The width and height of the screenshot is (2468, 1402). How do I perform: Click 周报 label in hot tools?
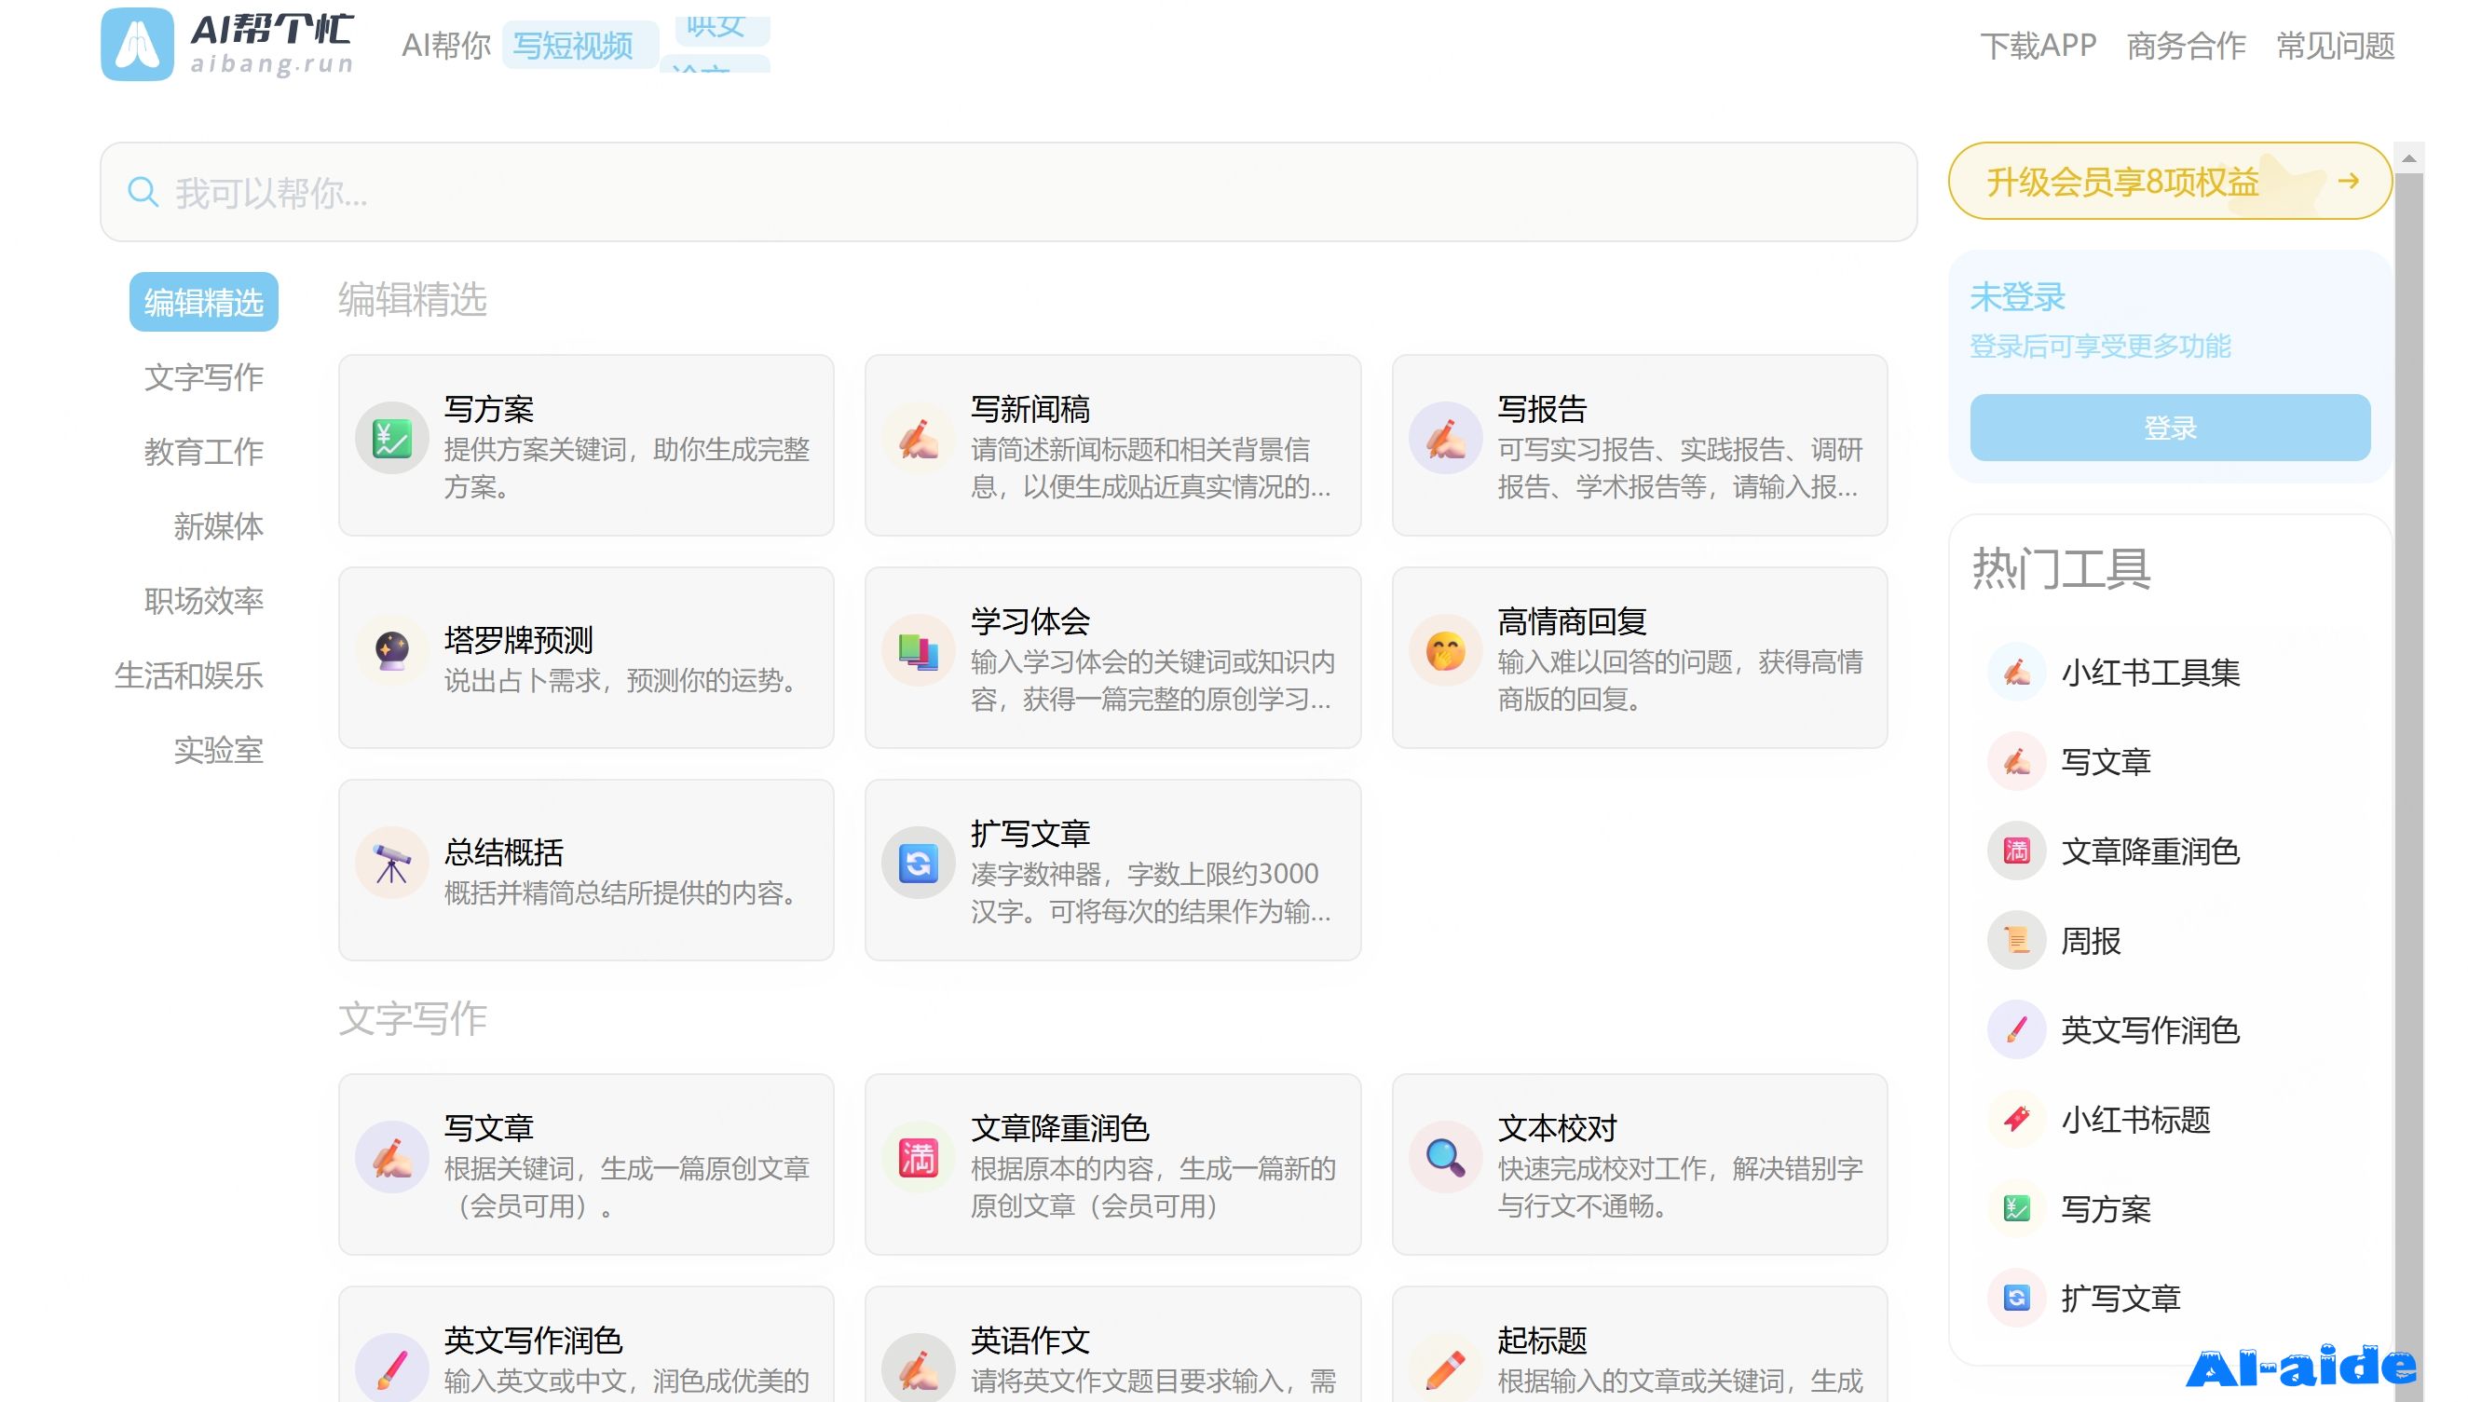pyautogui.click(x=2091, y=940)
